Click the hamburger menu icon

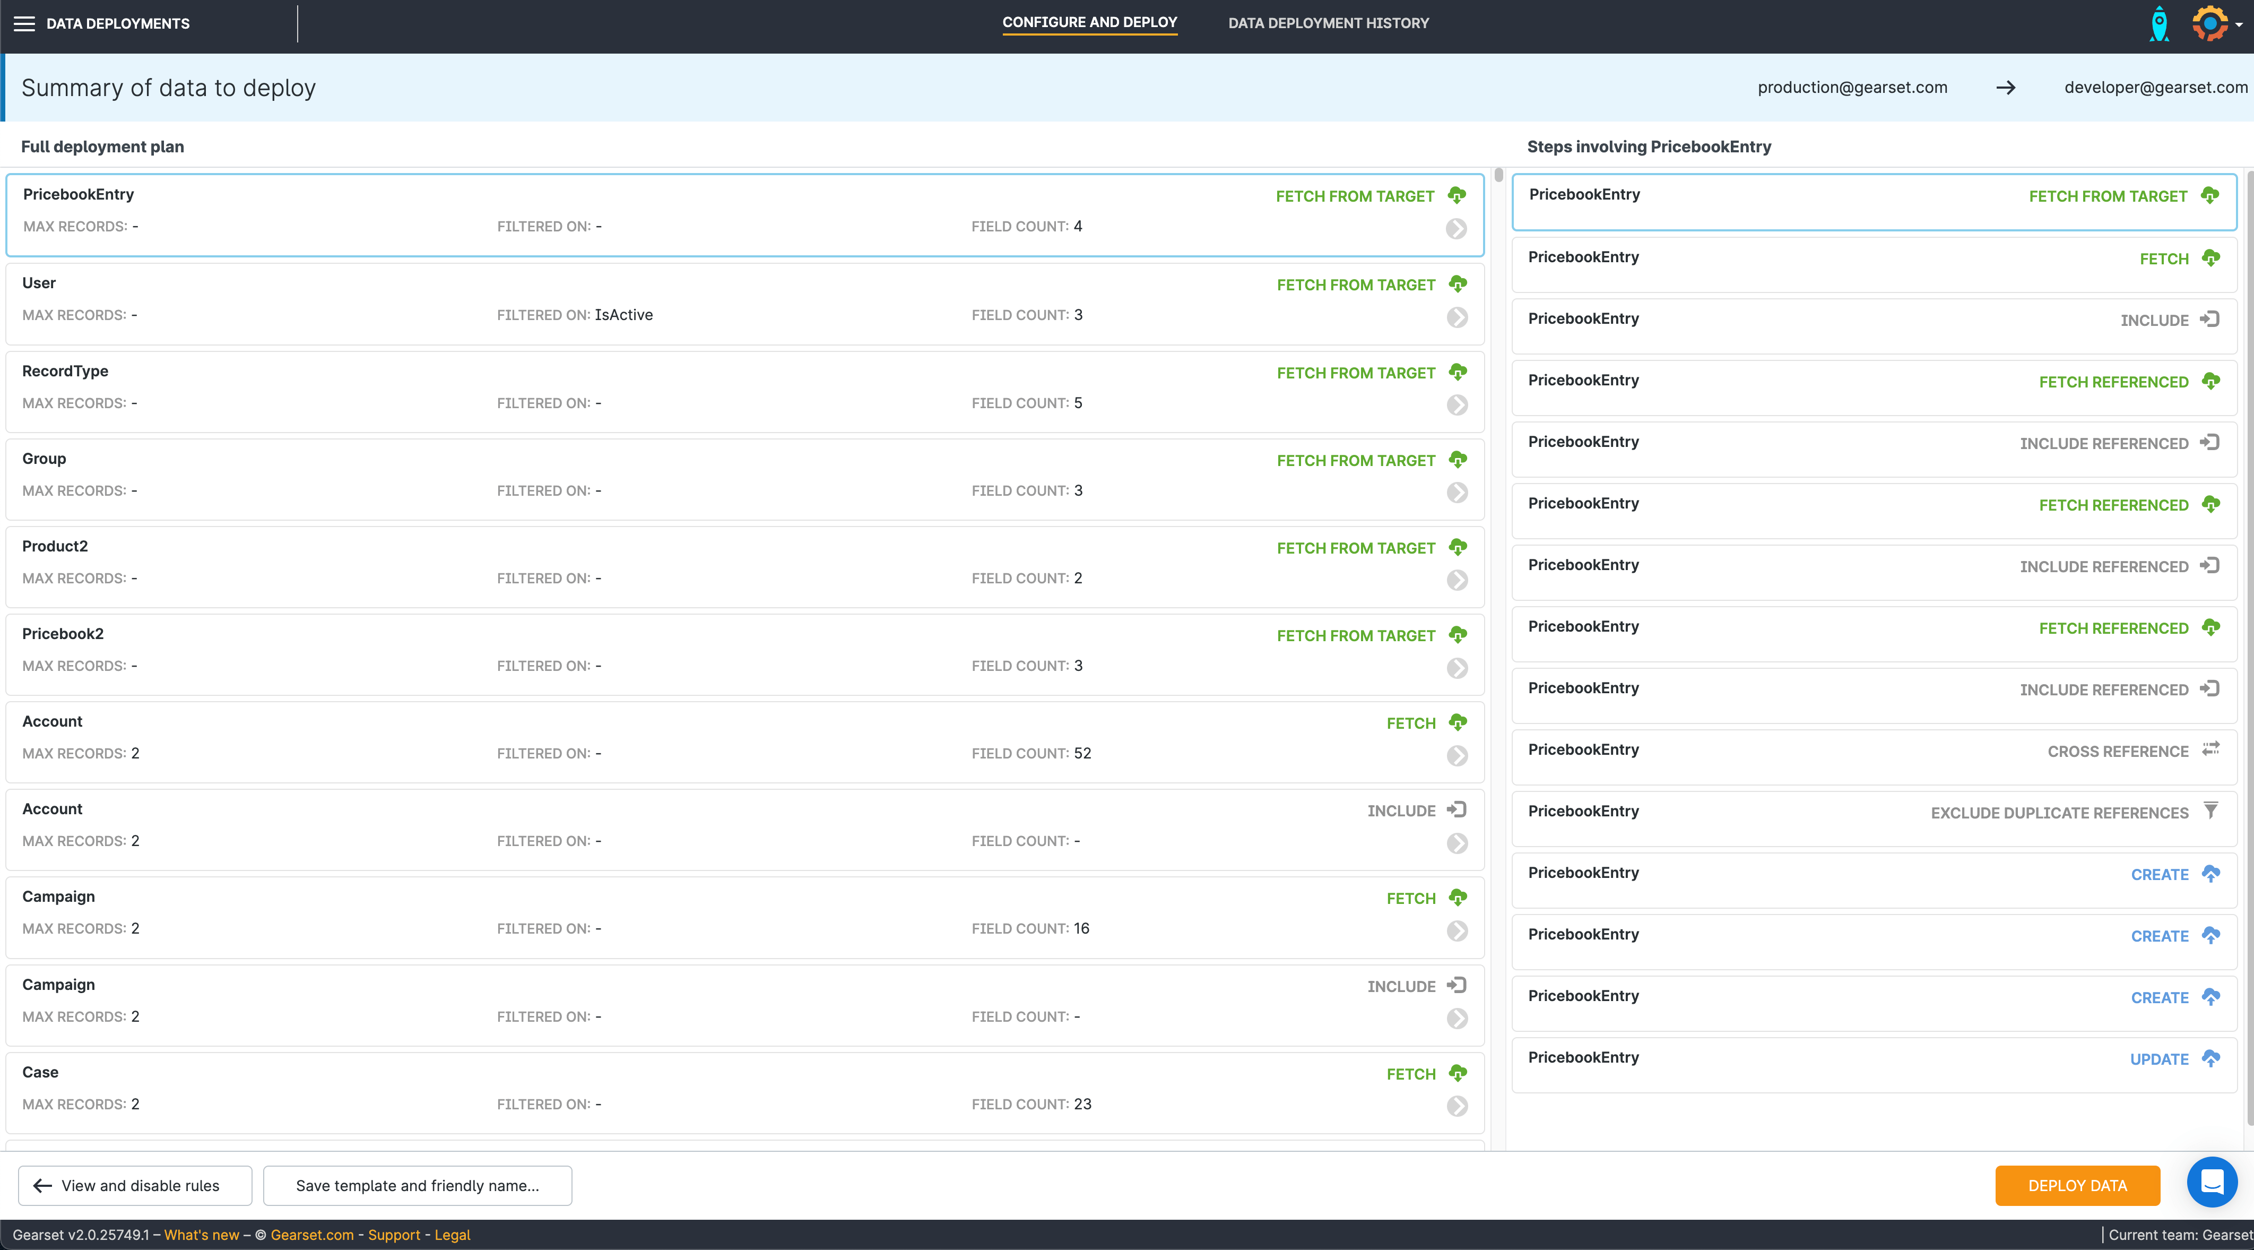point(24,24)
